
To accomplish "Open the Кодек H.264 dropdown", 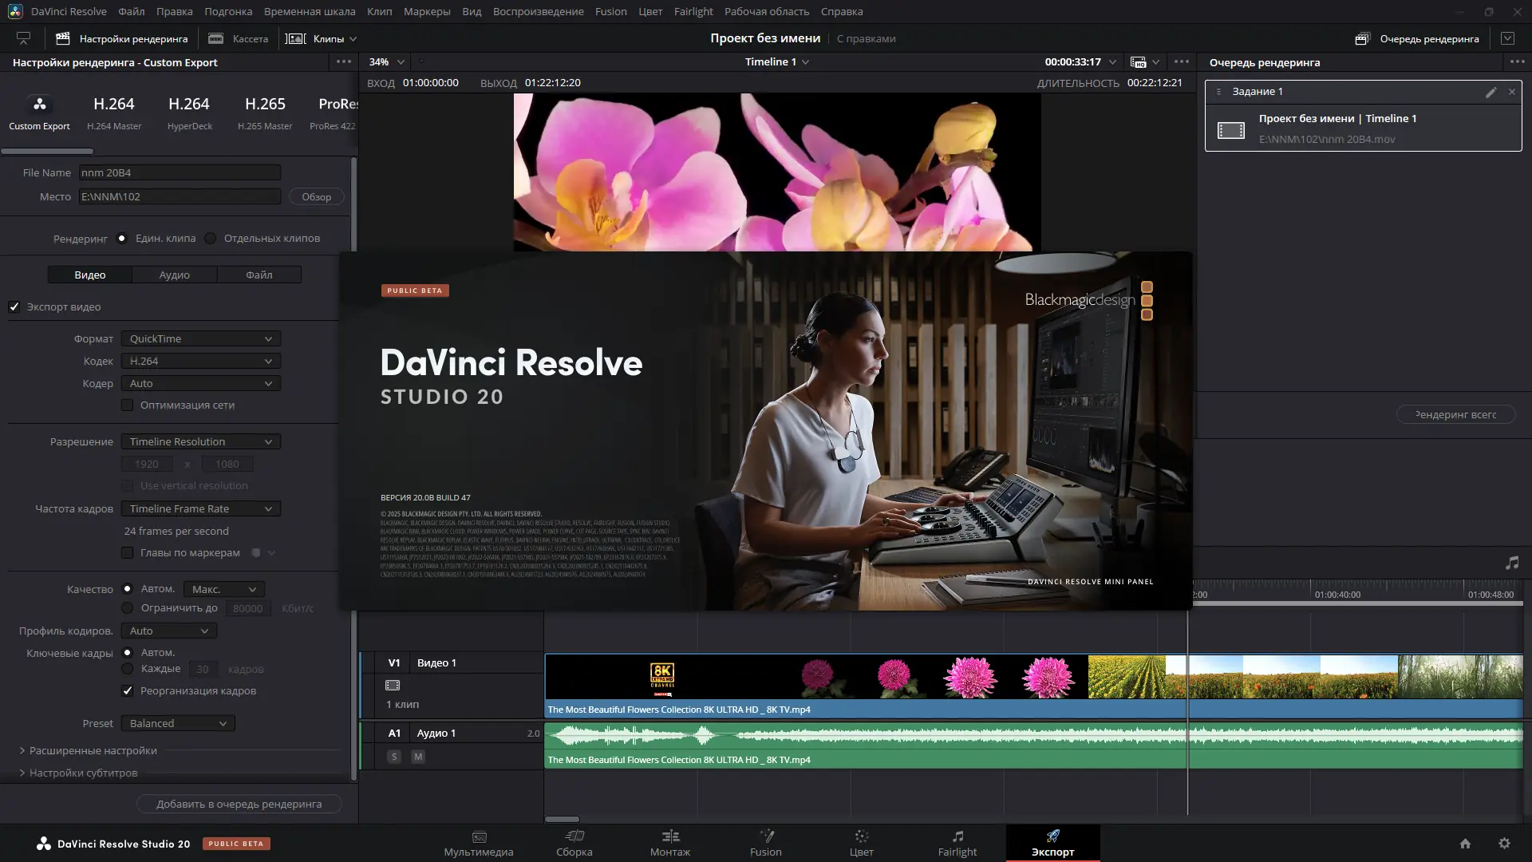I will [x=200, y=362].
